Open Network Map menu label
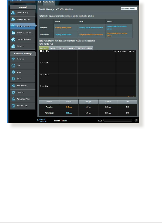 pyautogui.click(x=23, y=13)
